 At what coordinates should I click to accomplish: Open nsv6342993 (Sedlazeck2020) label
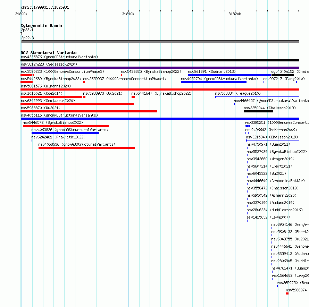(x=48, y=101)
